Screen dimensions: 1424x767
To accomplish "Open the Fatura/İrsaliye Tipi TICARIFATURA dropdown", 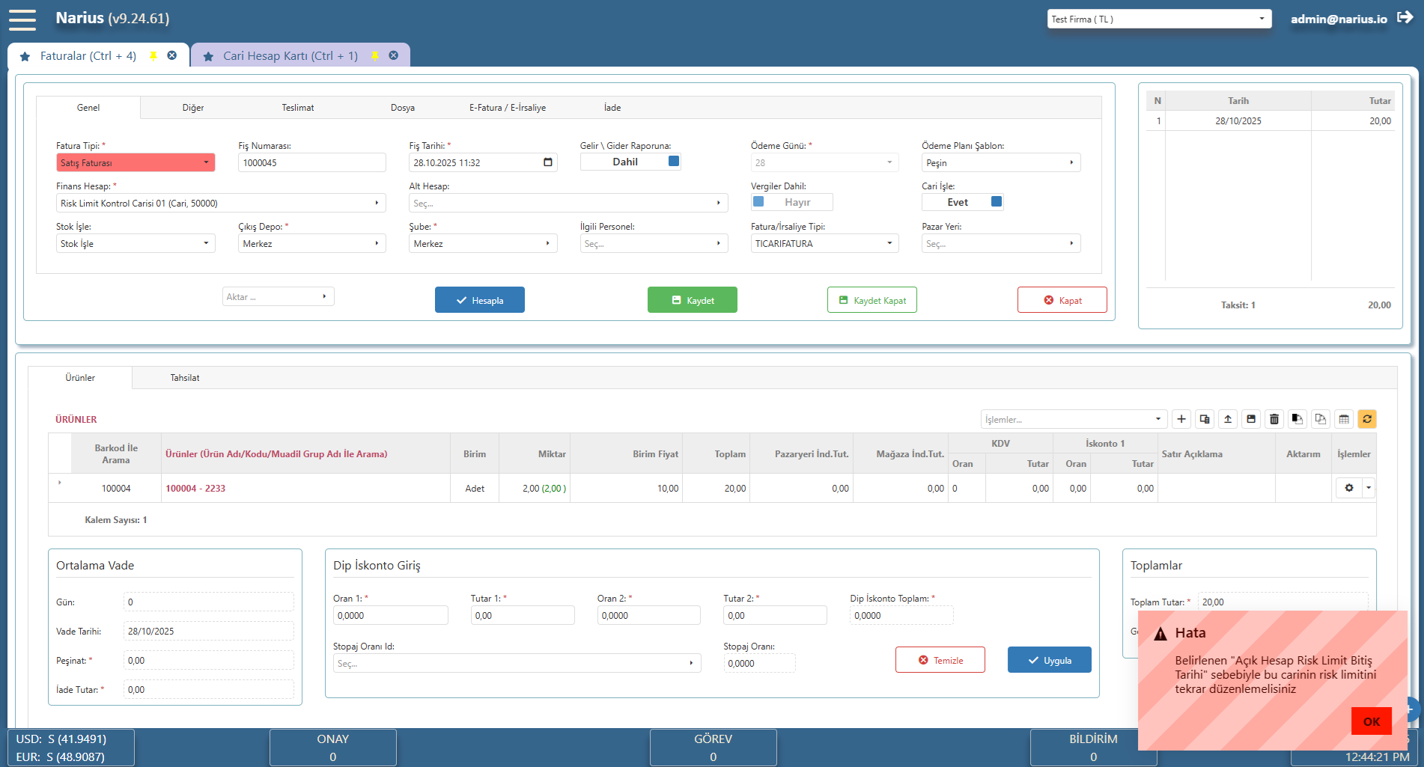I will click(824, 243).
